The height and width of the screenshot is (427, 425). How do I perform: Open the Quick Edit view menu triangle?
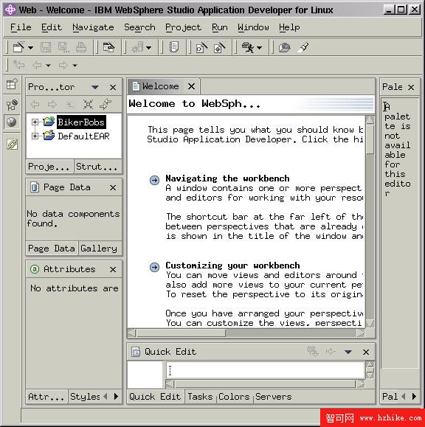point(348,352)
